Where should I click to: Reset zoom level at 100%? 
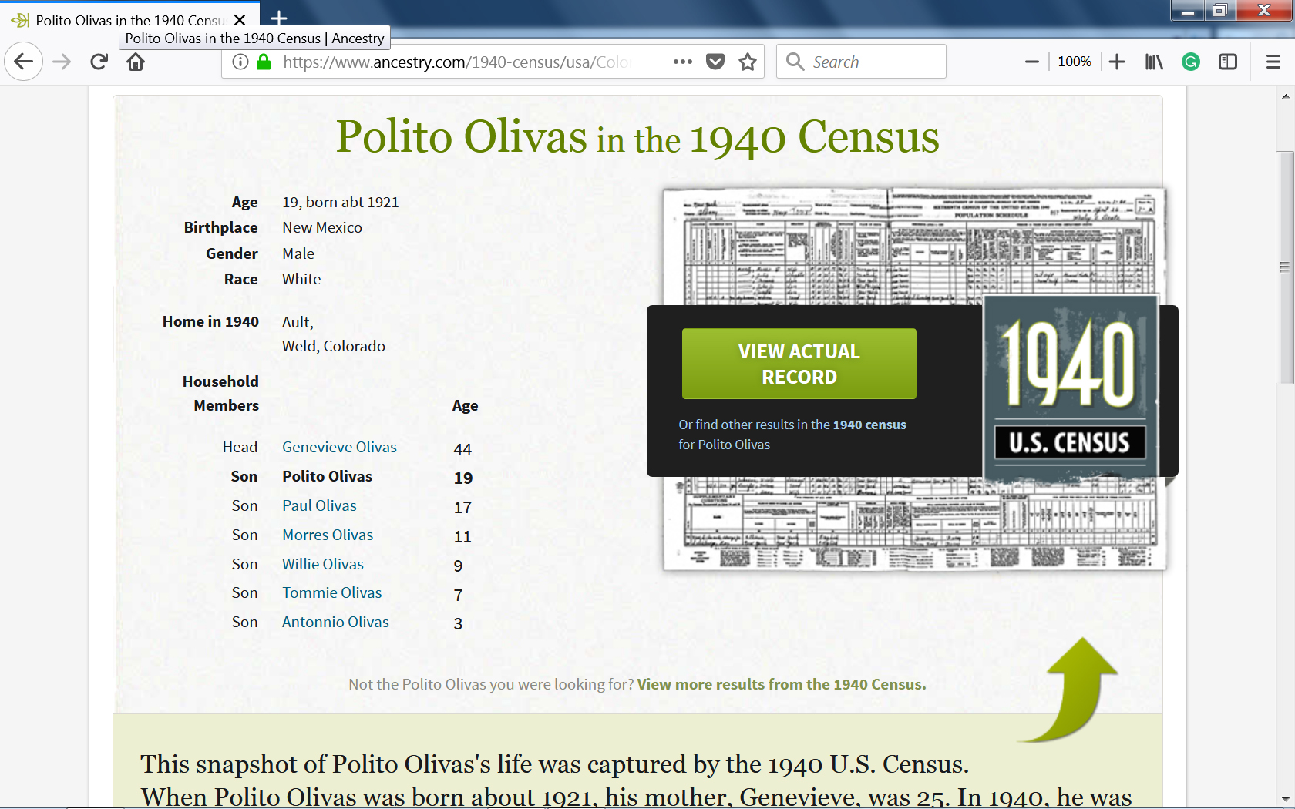(x=1075, y=62)
